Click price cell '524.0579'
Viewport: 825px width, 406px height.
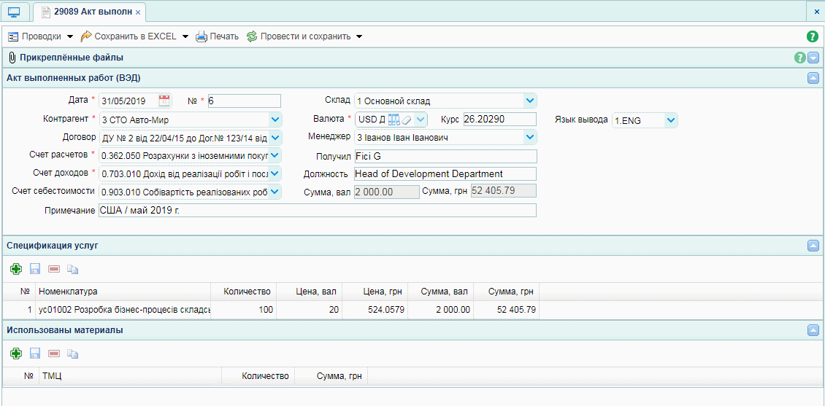[x=375, y=310]
